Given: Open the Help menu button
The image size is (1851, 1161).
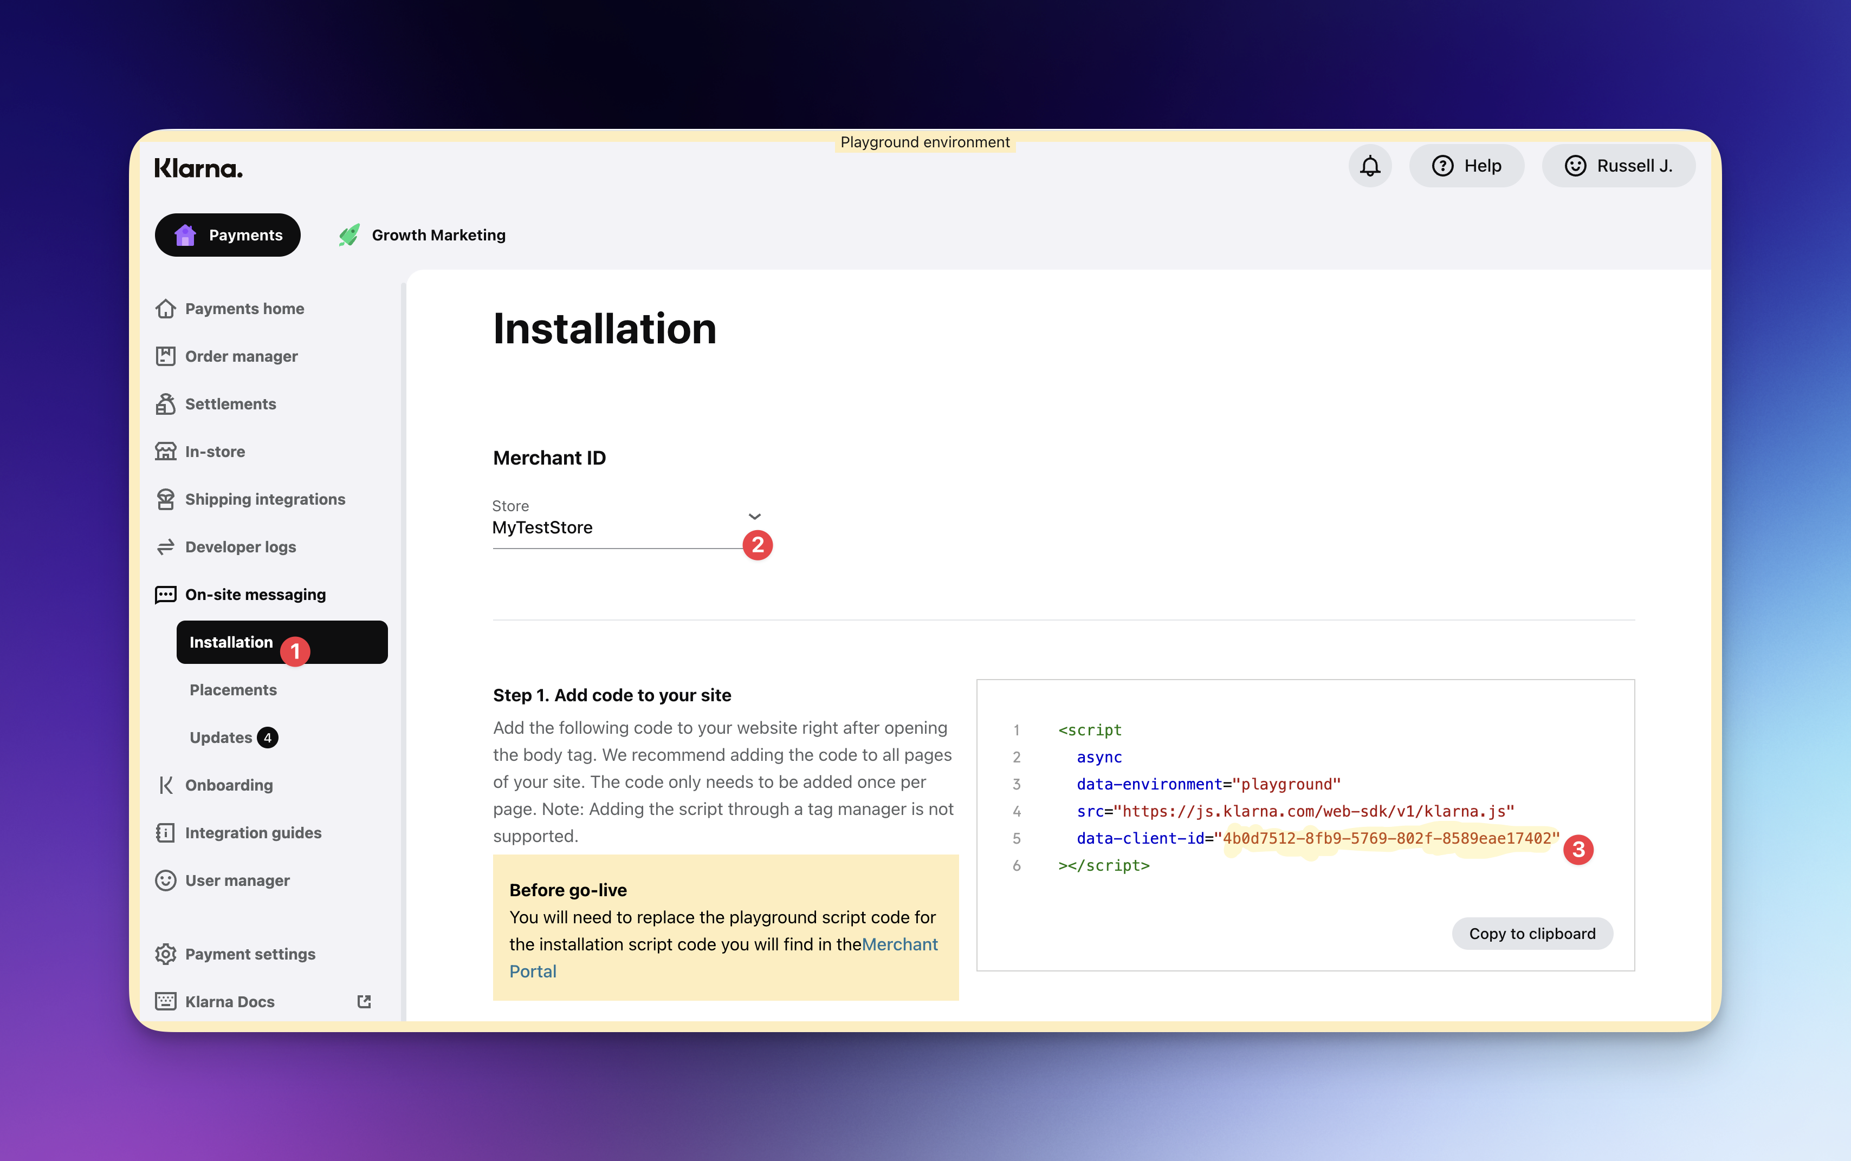Looking at the screenshot, I should point(1466,166).
